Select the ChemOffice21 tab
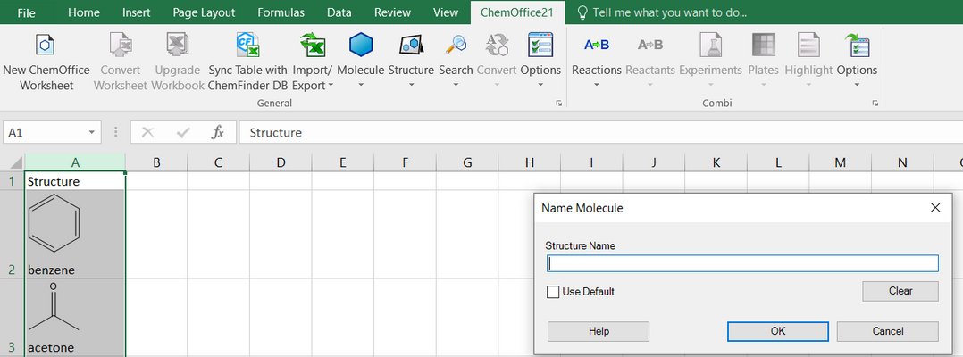This screenshot has height=357, width=963. point(518,12)
